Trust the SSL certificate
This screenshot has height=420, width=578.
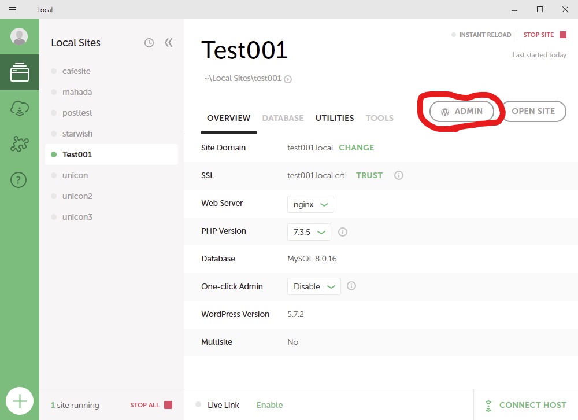tap(369, 175)
